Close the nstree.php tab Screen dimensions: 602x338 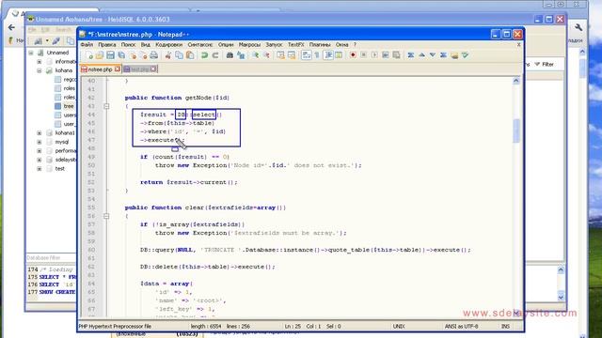click(117, 69)
